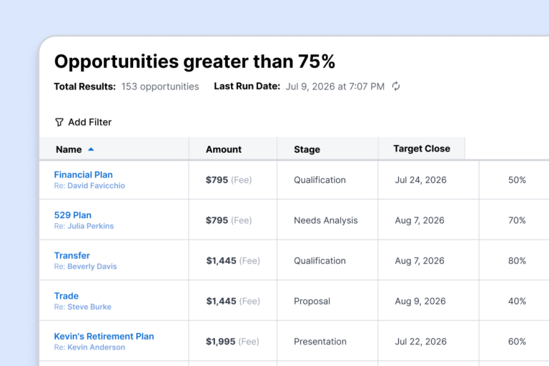Click the 60% probability value
549x366 pixels.
pyautogui.click(x=517, y=342)
